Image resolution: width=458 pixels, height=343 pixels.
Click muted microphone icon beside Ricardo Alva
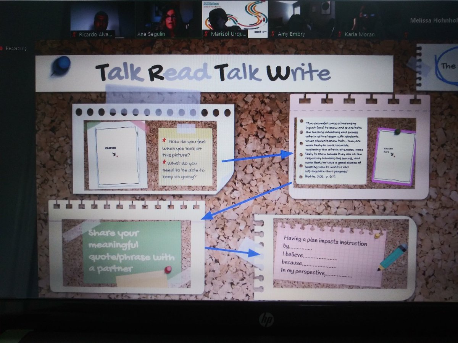[x=74, y=34]
